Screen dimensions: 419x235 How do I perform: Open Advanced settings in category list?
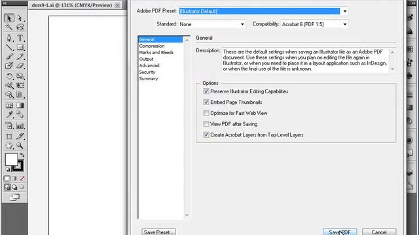[149, 65]
